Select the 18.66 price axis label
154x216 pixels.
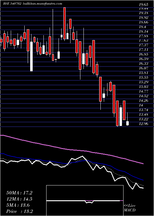tap(144, 22)
